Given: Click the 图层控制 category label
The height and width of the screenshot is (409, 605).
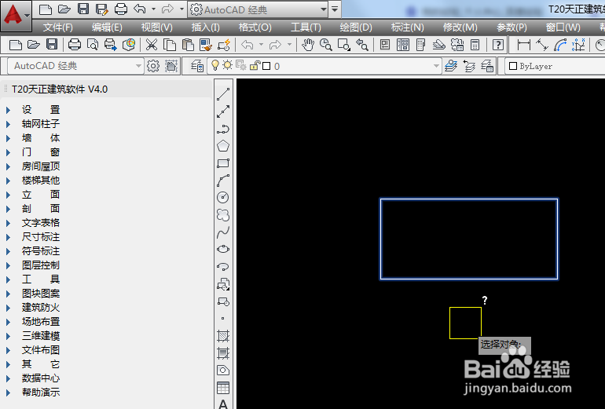Looking at the screenshot, I should click(41, 265).
